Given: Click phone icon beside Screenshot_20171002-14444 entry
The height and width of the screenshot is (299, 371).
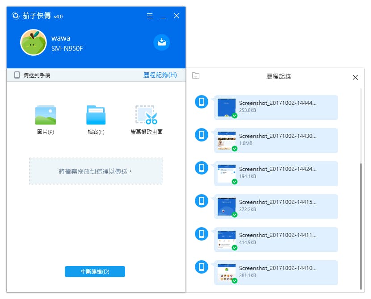Looking at the screenshot, I should pos(201,102).
